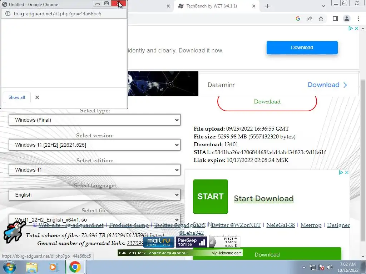Open the NeleGal-38 link

(x=281, y=225)
